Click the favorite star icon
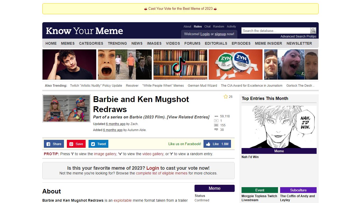 click(x=226, y=97)
